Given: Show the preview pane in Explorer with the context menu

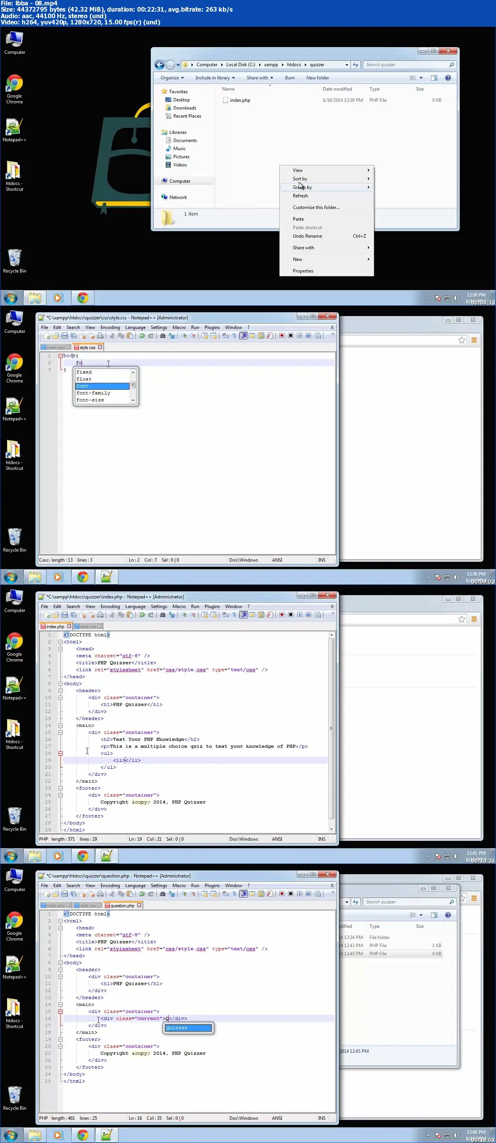Looking at the screenshot, I should coord(434,78).
